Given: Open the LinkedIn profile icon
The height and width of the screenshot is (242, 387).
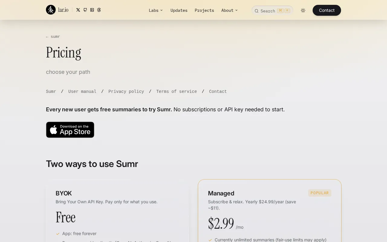Looking at the screenshot, I should tap(92, 10).
